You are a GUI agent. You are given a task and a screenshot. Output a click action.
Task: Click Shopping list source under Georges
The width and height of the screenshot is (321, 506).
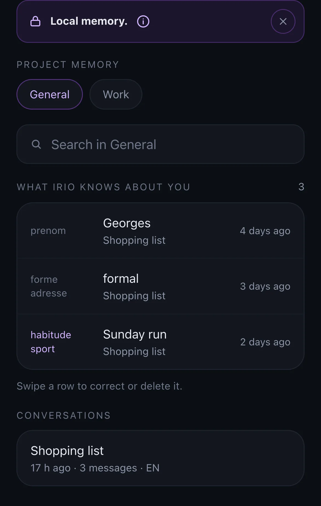(134, 240)
